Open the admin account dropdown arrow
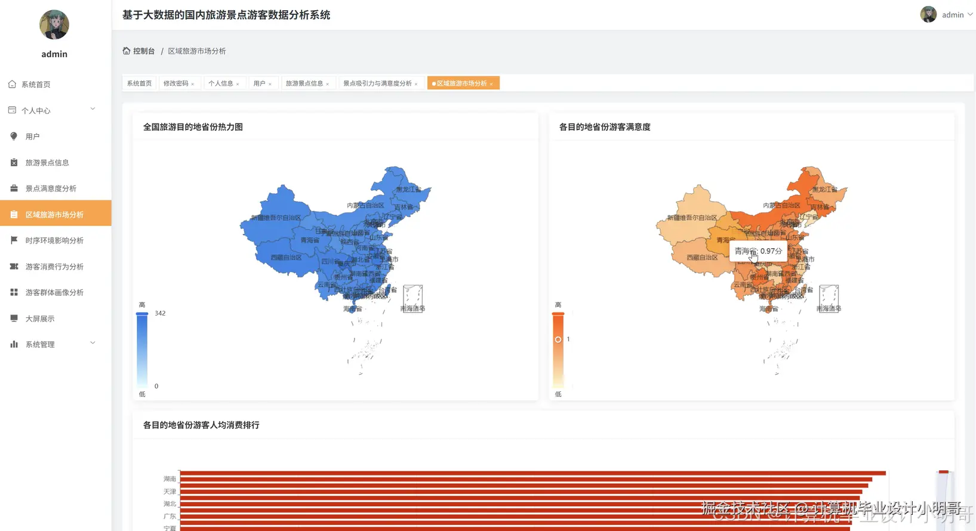Screen dimensions: 976x531 [970, 14]
